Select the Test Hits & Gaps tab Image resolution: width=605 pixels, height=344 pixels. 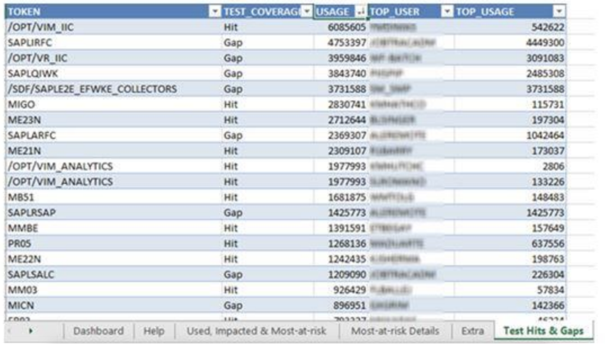[x=544, y=331]
